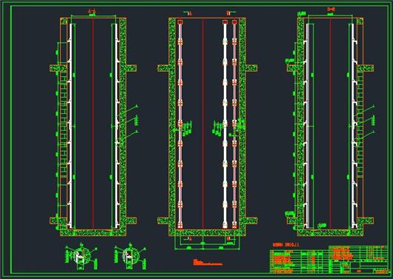Screen dimensions: 393x279
Task: Select the orange date note above the title block
Action: click(285, 245)
